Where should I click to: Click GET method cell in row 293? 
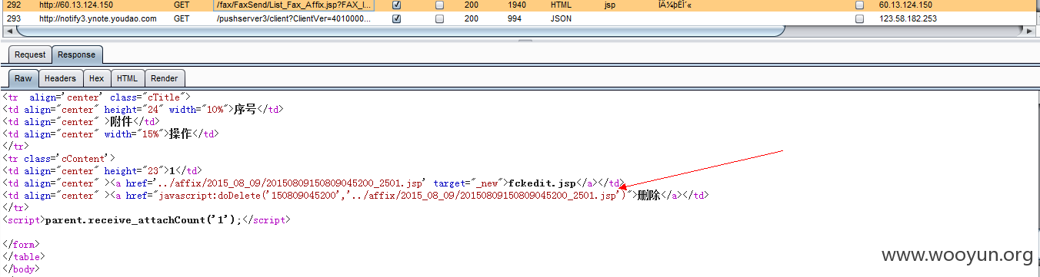pyautogui.click(x=182, y=18)
